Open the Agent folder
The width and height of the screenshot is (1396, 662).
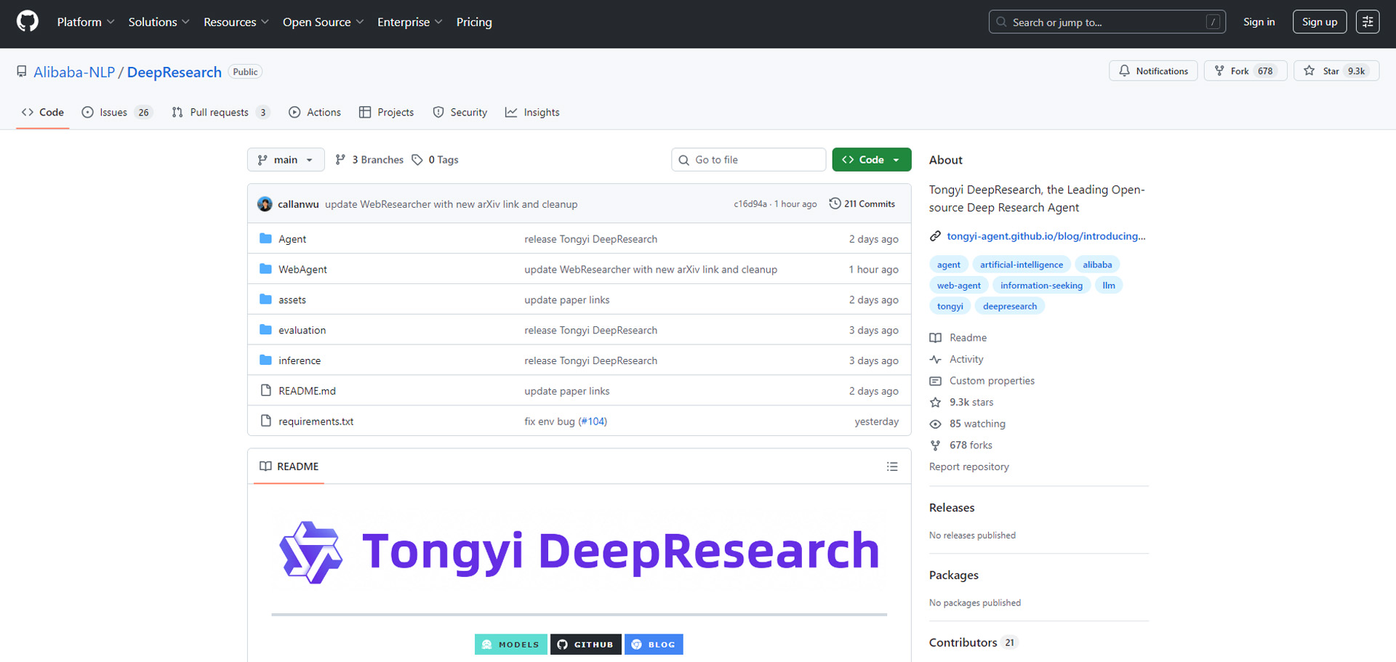point(292,239)
